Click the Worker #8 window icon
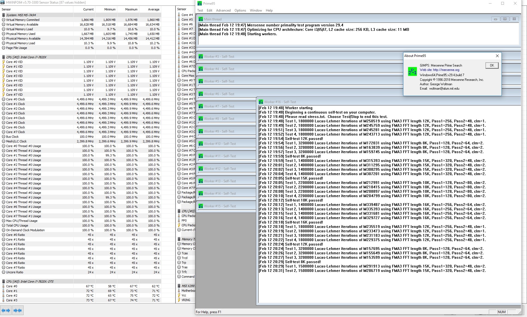The image size is (527, 317). pos(201,119)
